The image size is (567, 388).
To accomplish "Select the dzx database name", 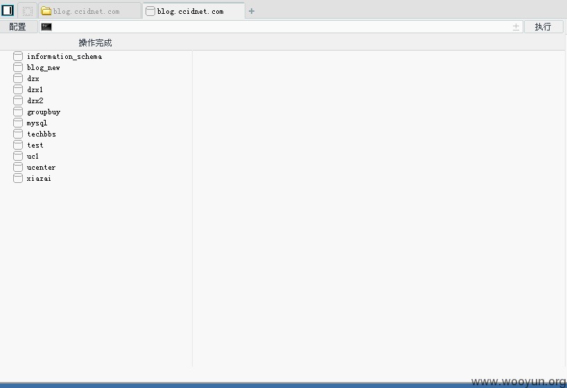I will point(33,78).
